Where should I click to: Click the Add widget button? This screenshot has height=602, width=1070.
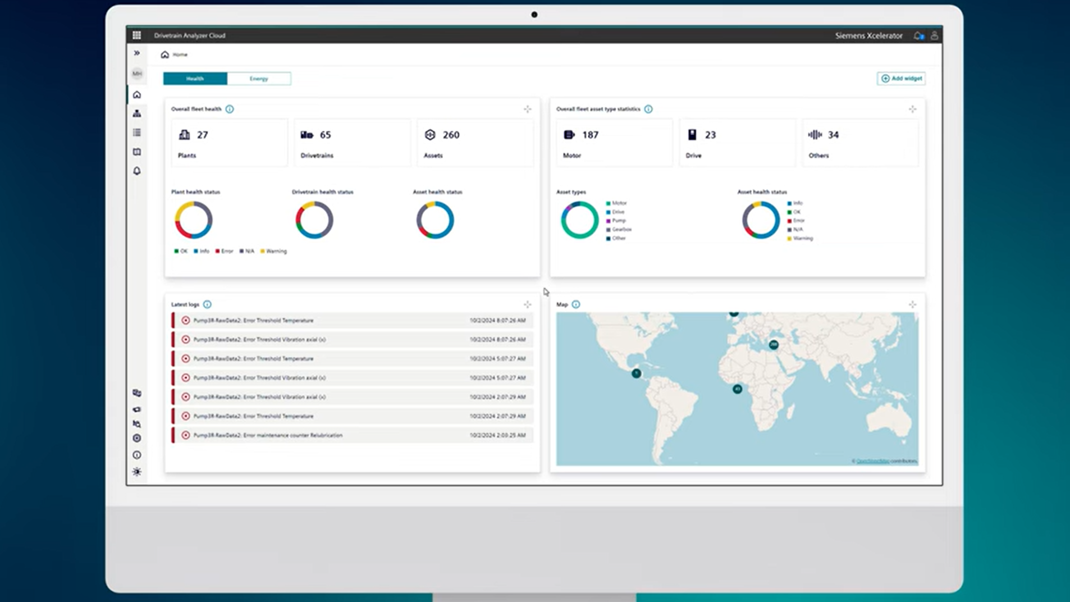(x=901, y=79)
